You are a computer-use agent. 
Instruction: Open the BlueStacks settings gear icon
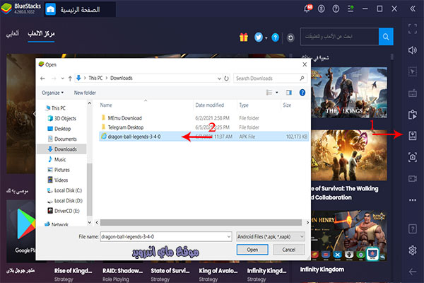click(413, 250)
